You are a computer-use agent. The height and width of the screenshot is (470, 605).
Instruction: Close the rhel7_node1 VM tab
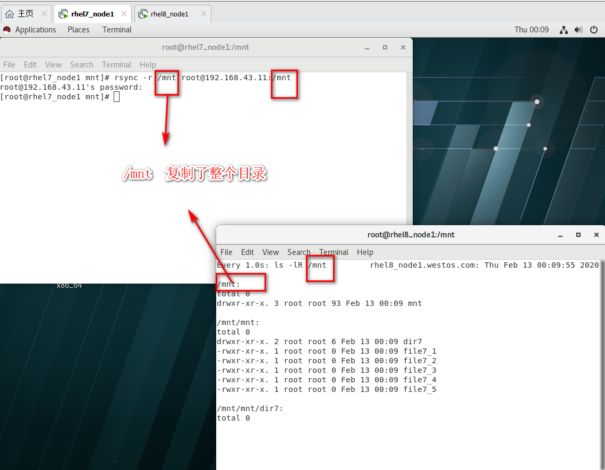coord(124,13)
